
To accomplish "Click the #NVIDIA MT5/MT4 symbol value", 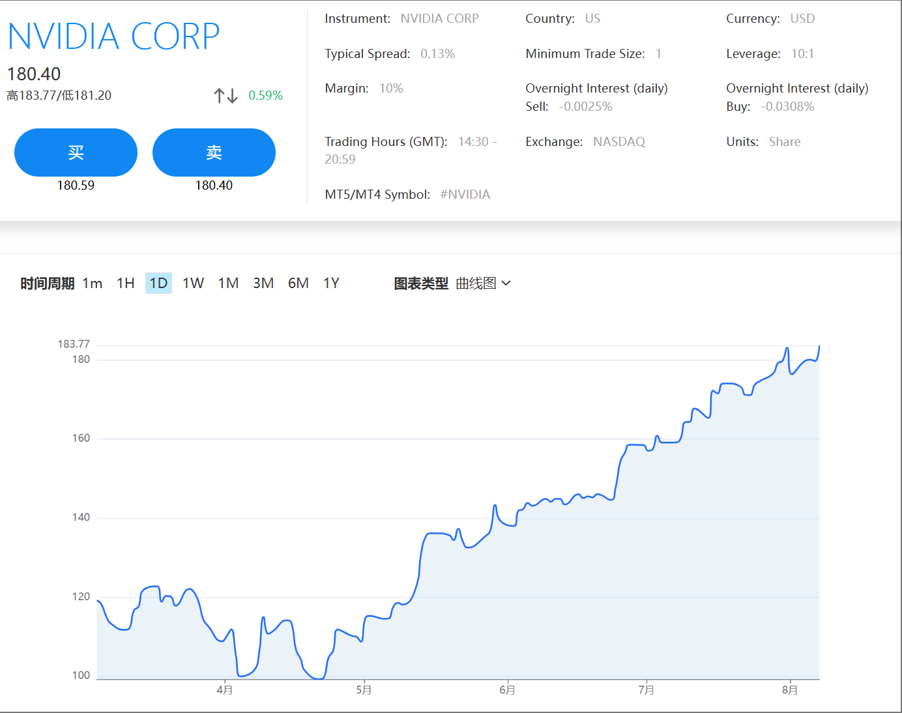I will click(465, 194).
